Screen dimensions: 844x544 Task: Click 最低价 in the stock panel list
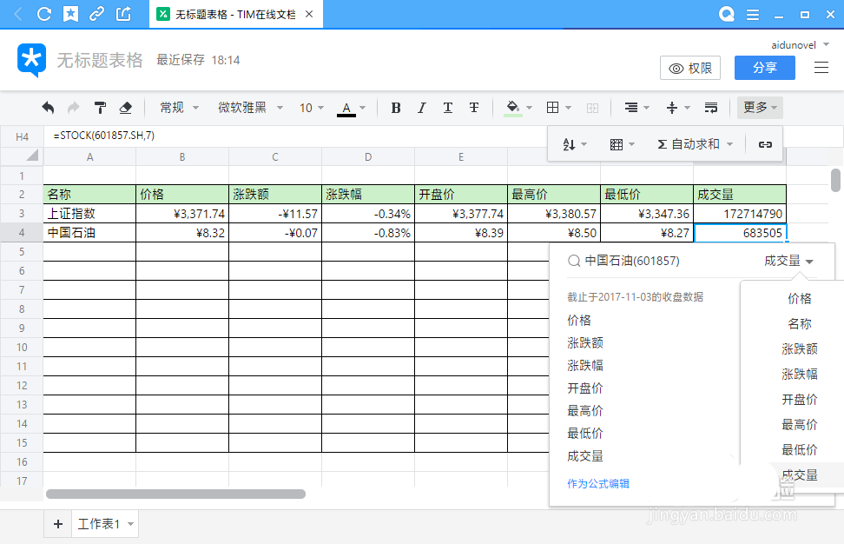(x=585, y=434)
